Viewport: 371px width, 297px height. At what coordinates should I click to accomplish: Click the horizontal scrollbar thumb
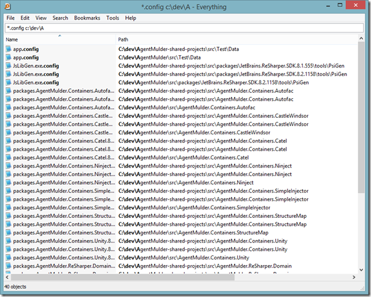(123, 277)
